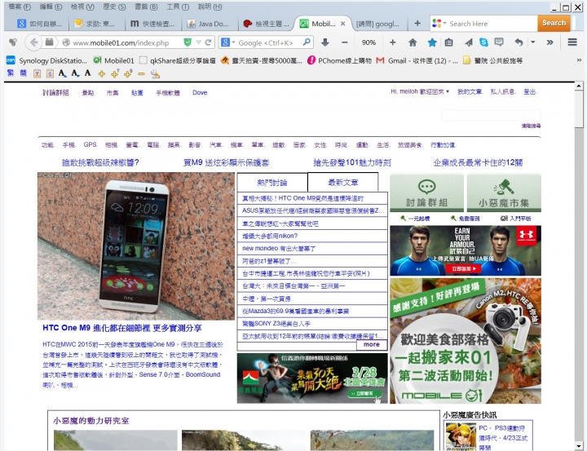
Task: Select the 最新文章 tab
Action: pos(343,183)
